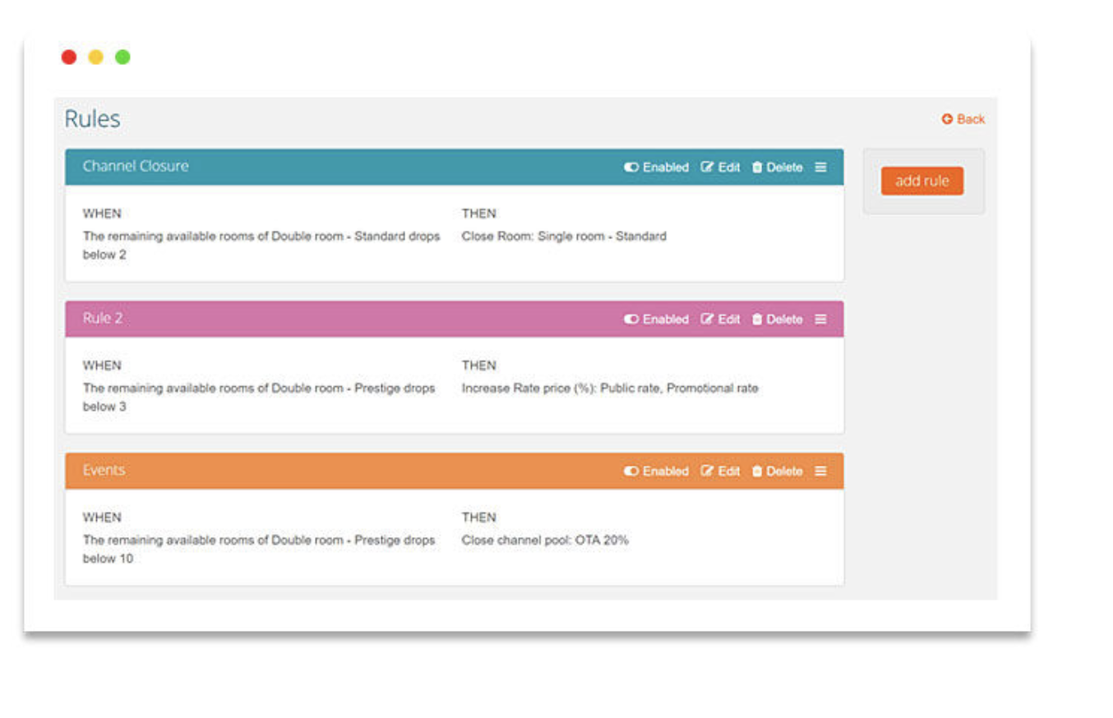Click the red window close dot

point(69,57)
